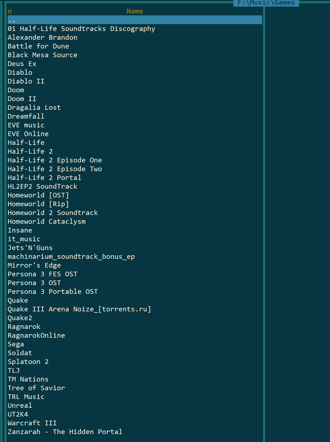The height and width of the screenshot is (442, 330).
Task: Select the EVE Online folder
Action: pos(28,134)
